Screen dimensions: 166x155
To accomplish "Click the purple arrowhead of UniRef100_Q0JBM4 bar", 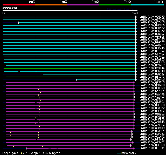I will (x=132, y=131).
